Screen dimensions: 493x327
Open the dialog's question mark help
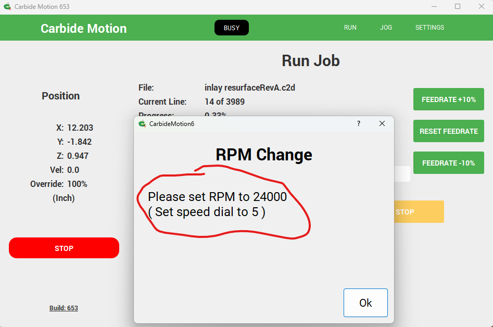358,123
